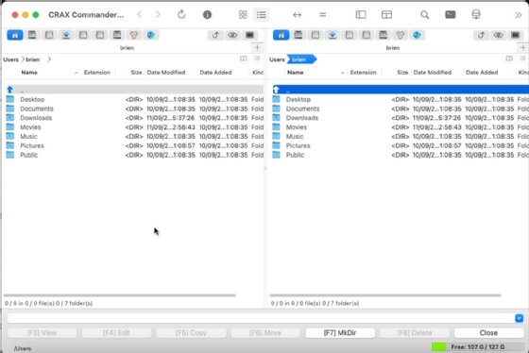Screen dimensions: 529x353
Task: Open the file info (i) icon
Action: (x=207, y=14)
